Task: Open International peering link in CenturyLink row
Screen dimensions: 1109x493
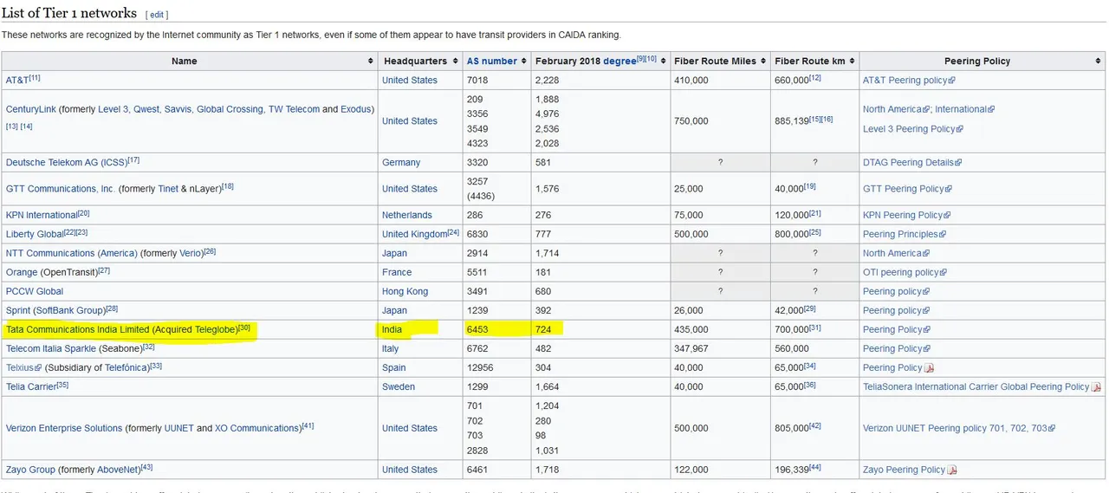Action: [x=961, y=110]
